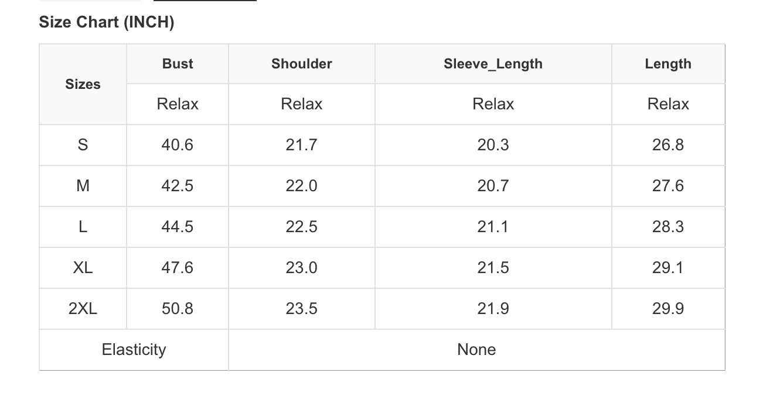Select length value 26.8 for size S
The image size is (763, 400).
tap(668, 145)
